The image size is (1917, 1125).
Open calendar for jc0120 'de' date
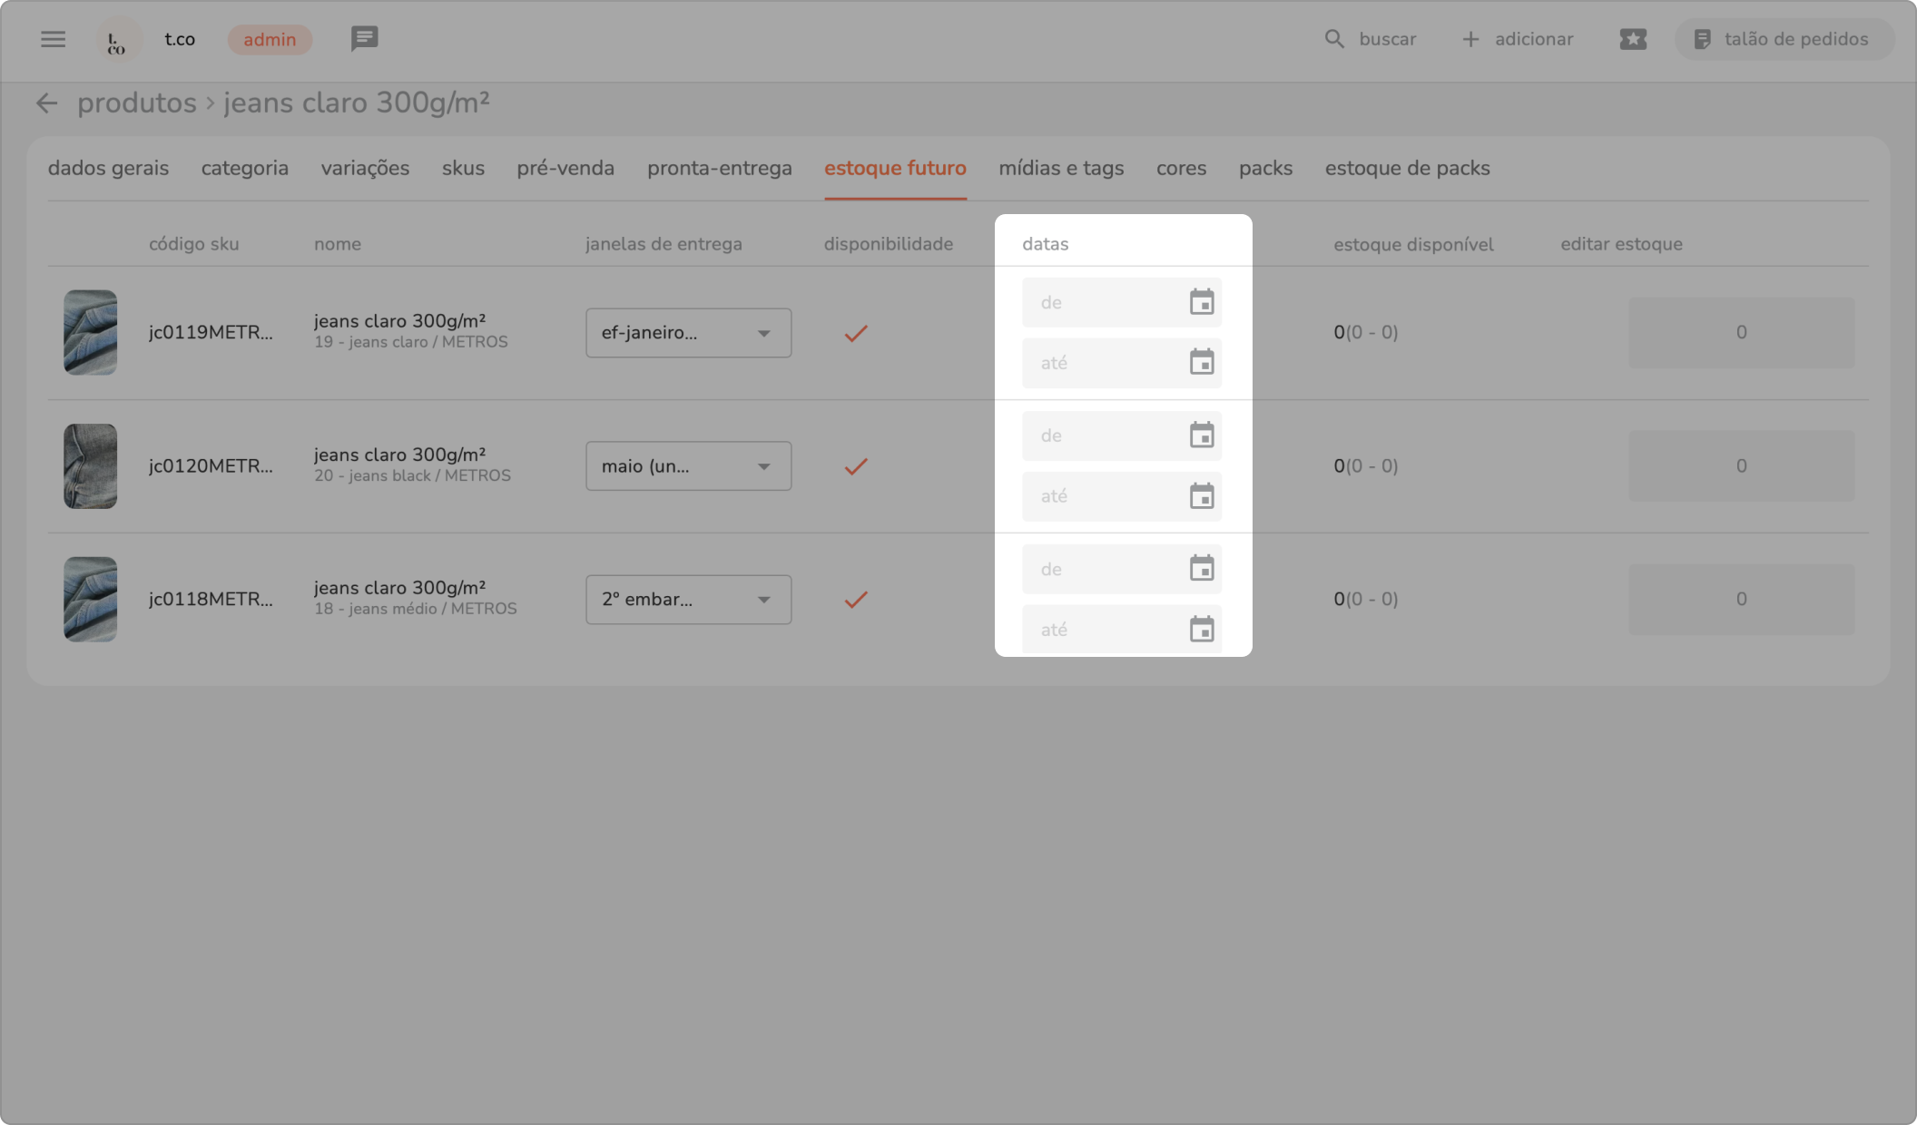1201,436
